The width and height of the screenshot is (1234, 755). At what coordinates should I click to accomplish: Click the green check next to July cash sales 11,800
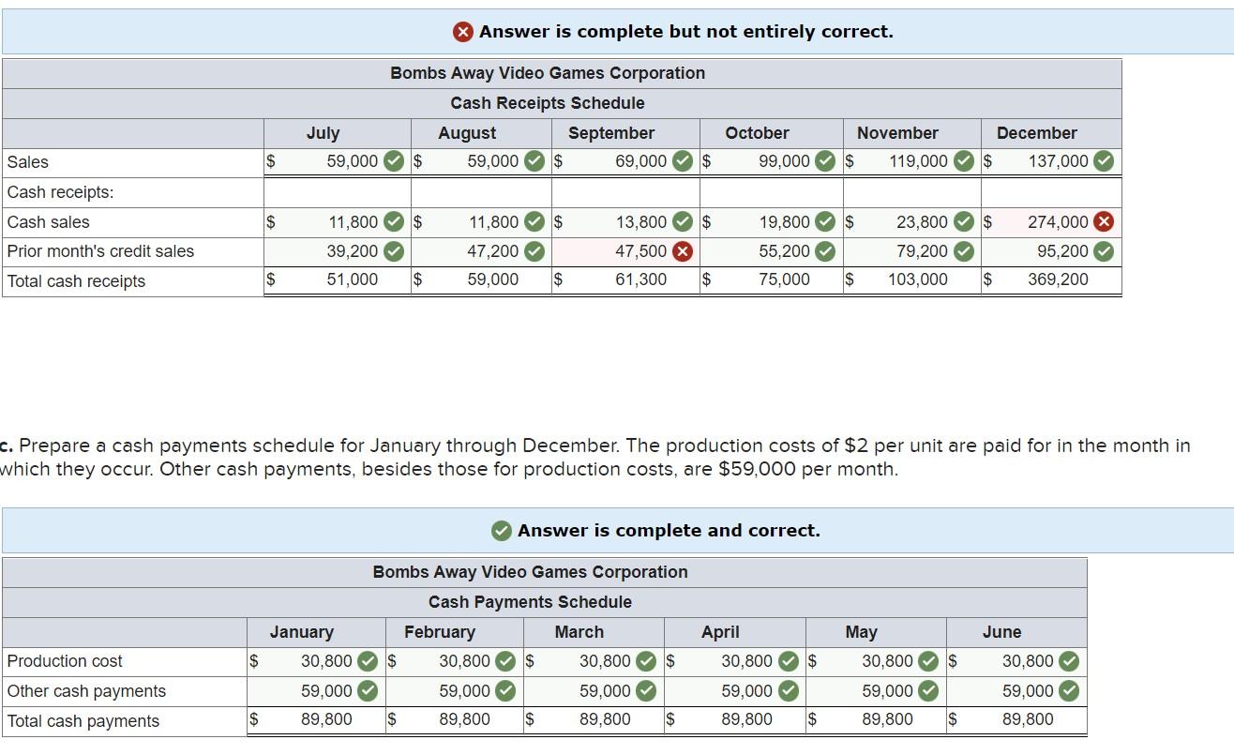tap(393, 222)
